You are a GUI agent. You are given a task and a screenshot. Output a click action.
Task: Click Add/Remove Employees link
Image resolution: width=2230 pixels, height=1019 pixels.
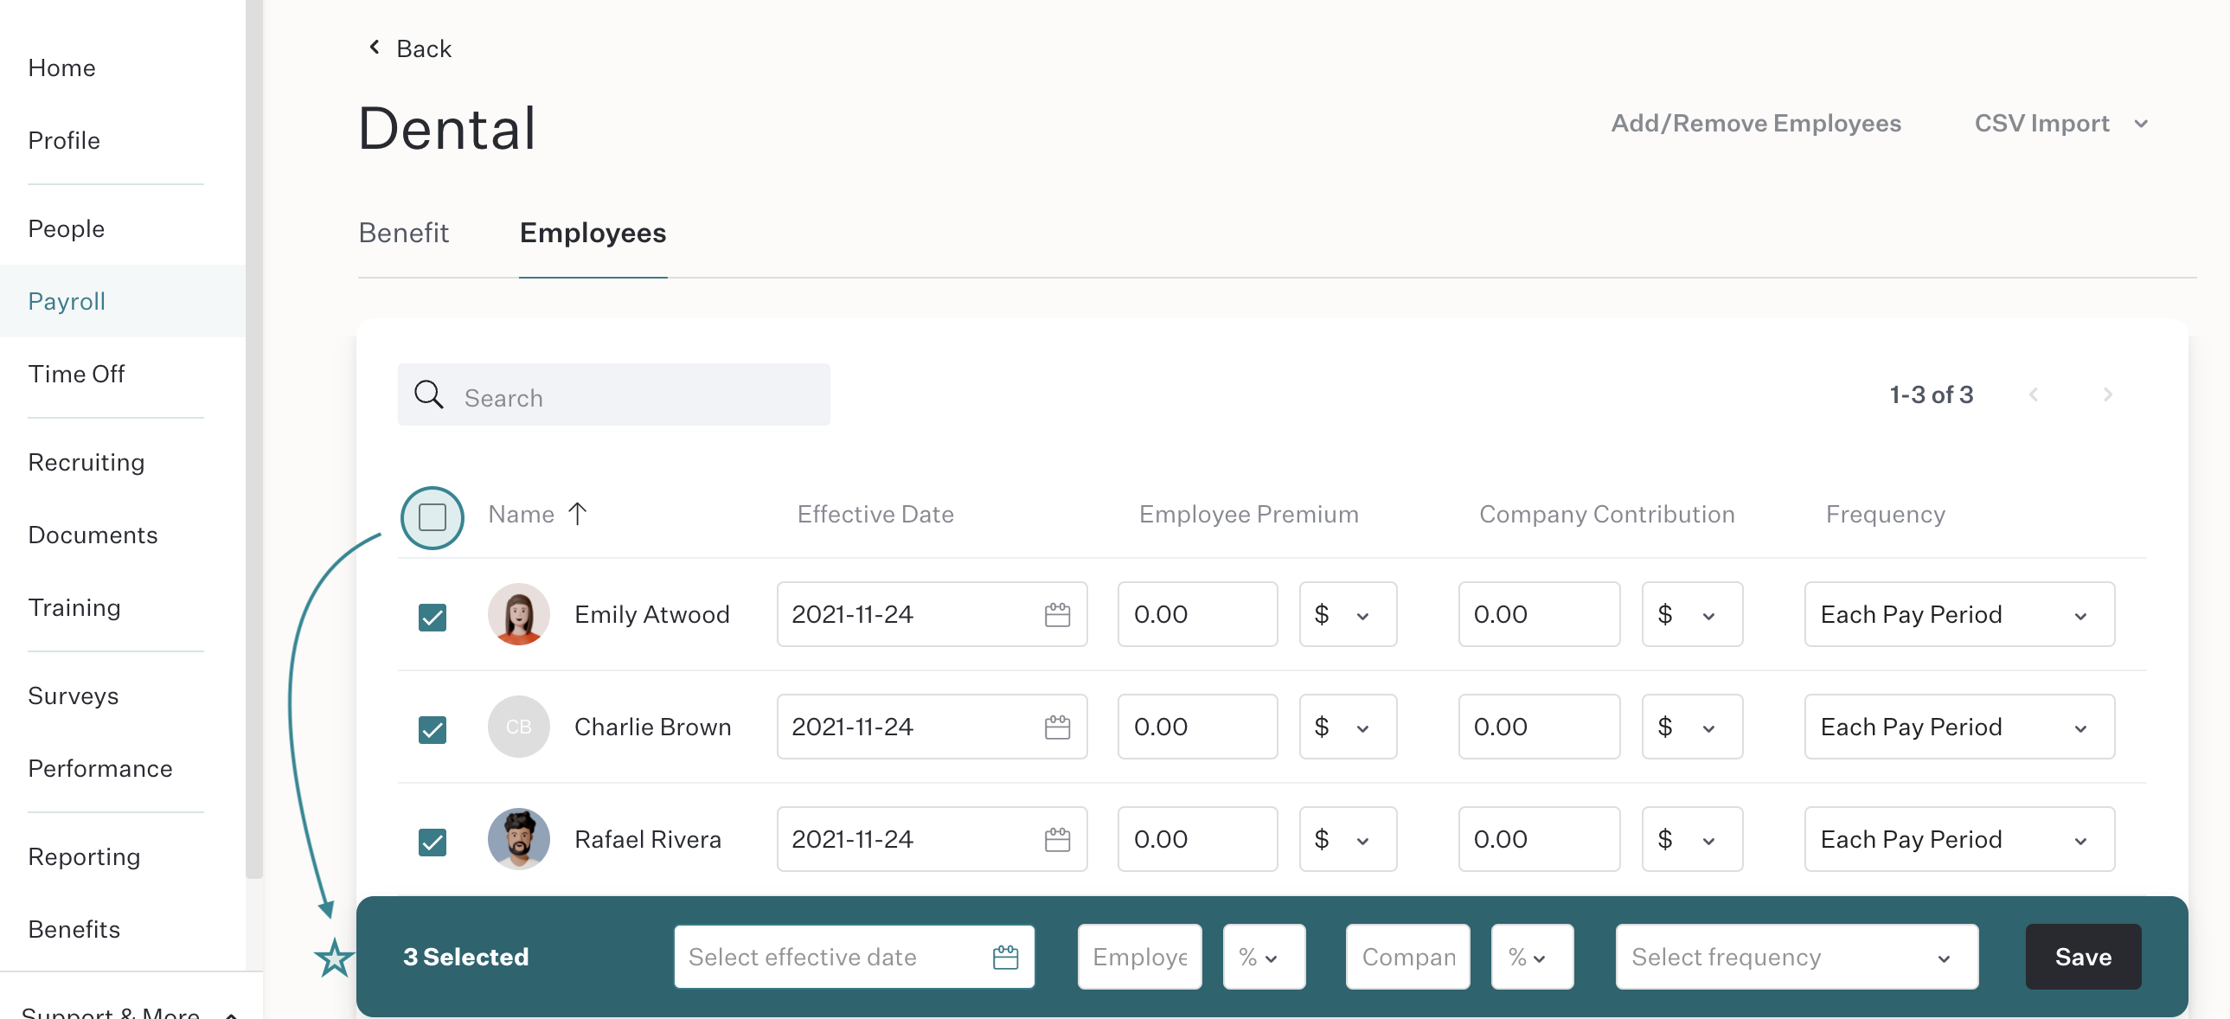click(x=1756, y=124)
